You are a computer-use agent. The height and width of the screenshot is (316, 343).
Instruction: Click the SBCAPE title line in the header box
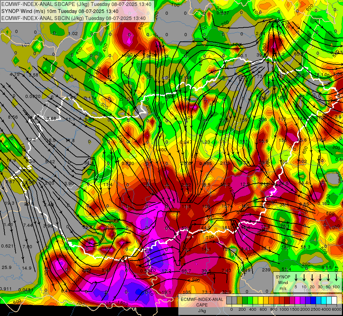pos(76,4)
